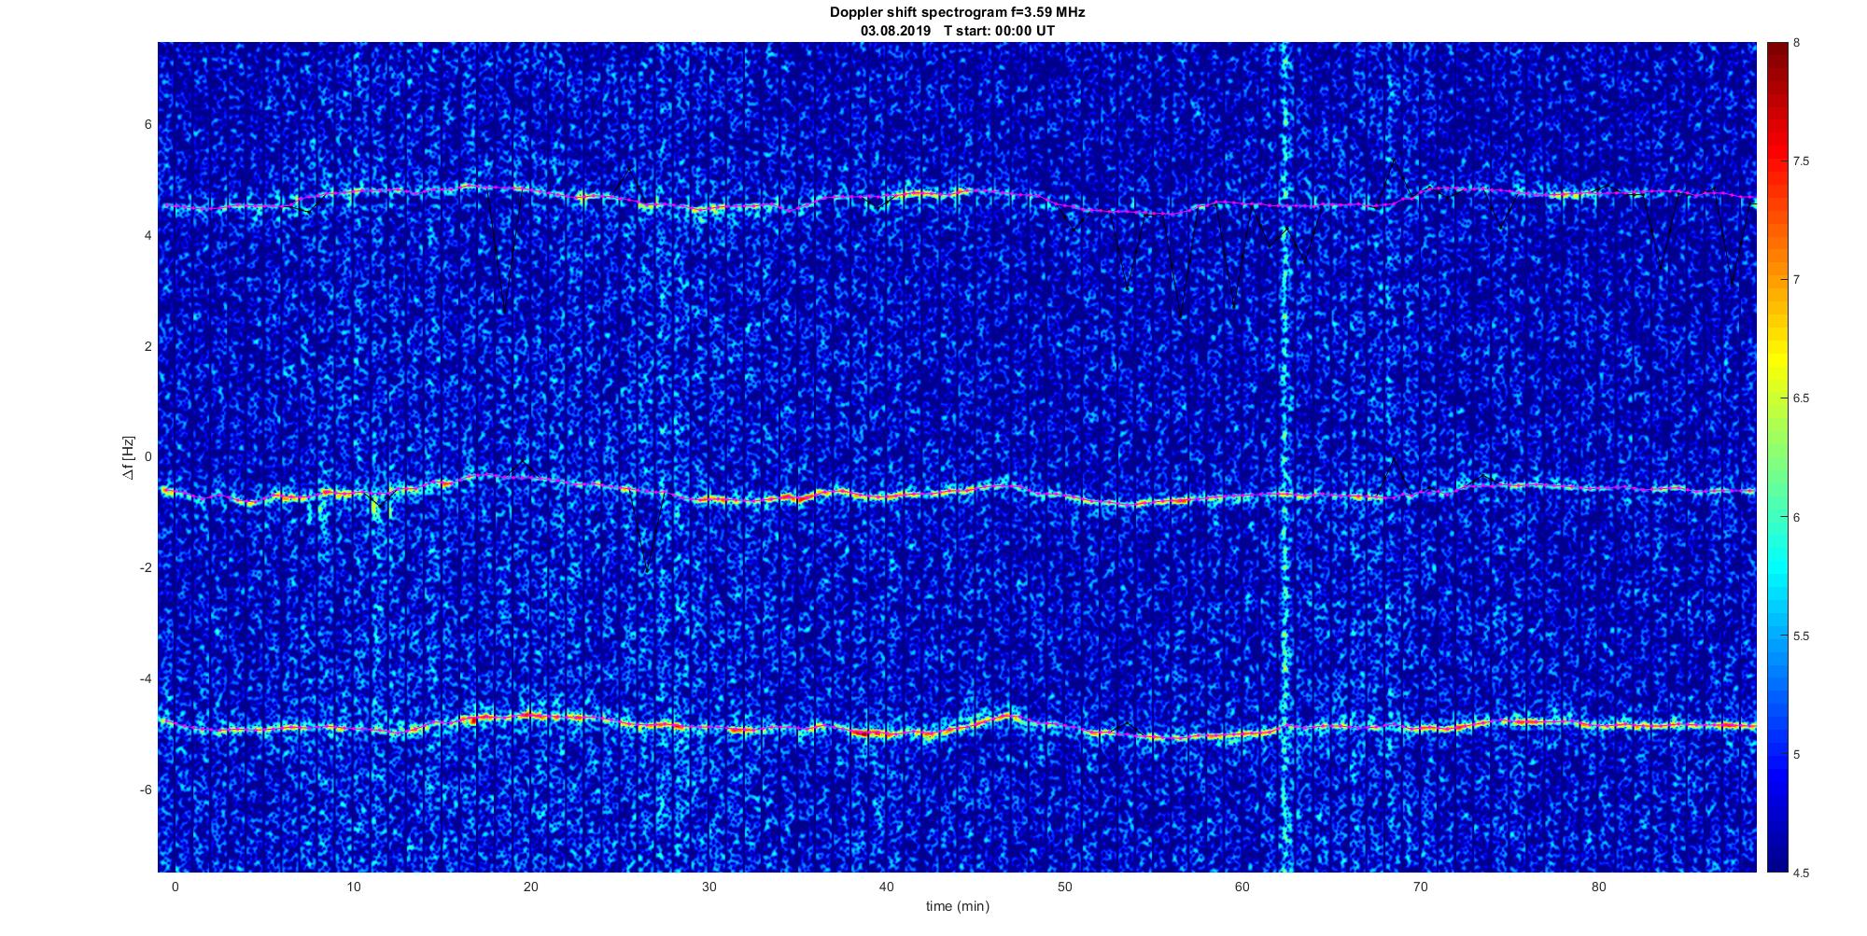Screen dimensions: 1867x936
Task: Click the x-axis tick label '60'
Action: (x=1242, y=887)
